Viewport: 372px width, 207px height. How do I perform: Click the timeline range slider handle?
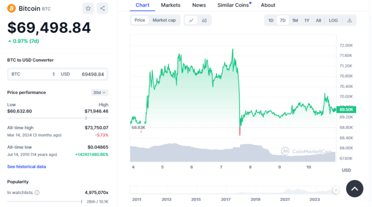(x=335, y=190)
